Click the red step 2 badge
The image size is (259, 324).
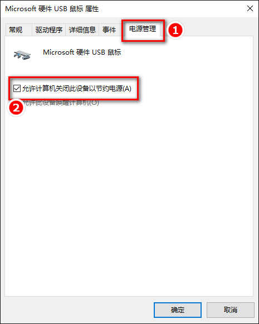[16, 108]
